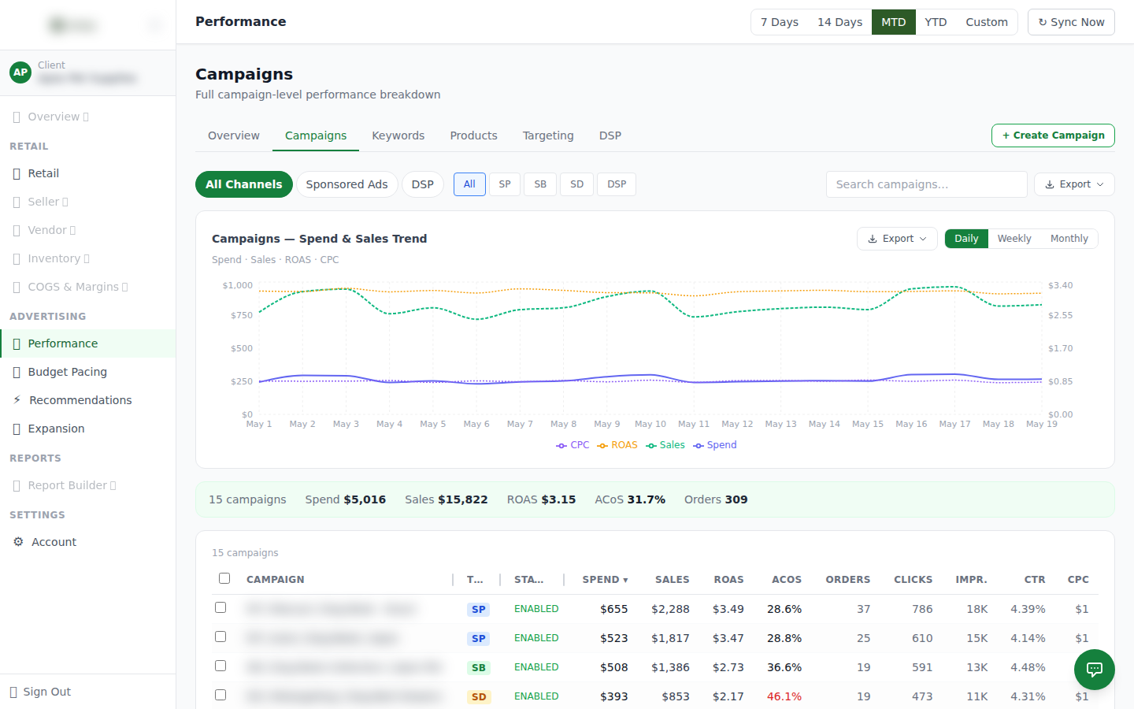Switch chart to Daily view
1134x709 pixels.
click(966, 239)
